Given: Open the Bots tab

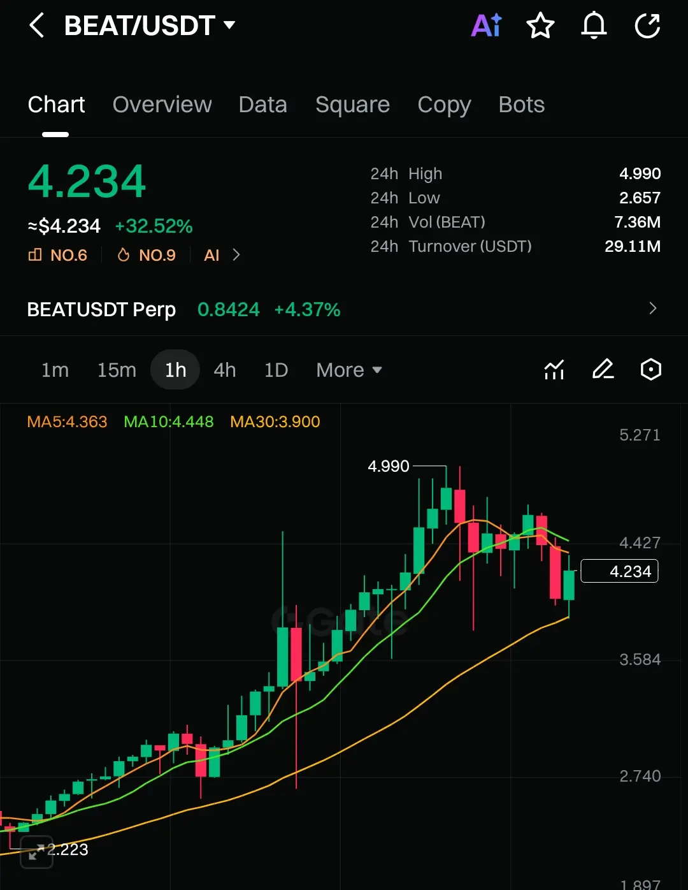Looking at the screenshot, I should click(x=521, y=105).
